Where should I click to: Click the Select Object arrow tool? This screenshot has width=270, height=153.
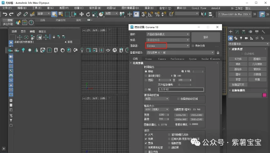click(x=54, y=14)
